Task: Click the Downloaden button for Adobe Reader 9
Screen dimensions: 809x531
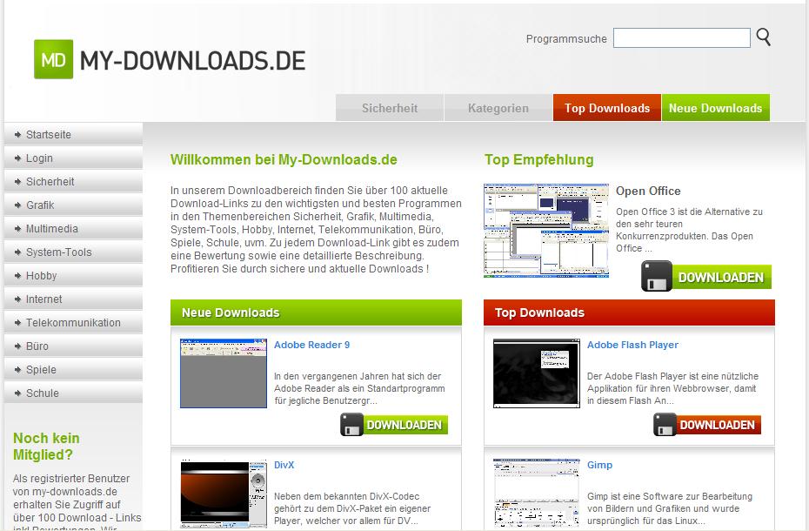Action: click(393, 425)
